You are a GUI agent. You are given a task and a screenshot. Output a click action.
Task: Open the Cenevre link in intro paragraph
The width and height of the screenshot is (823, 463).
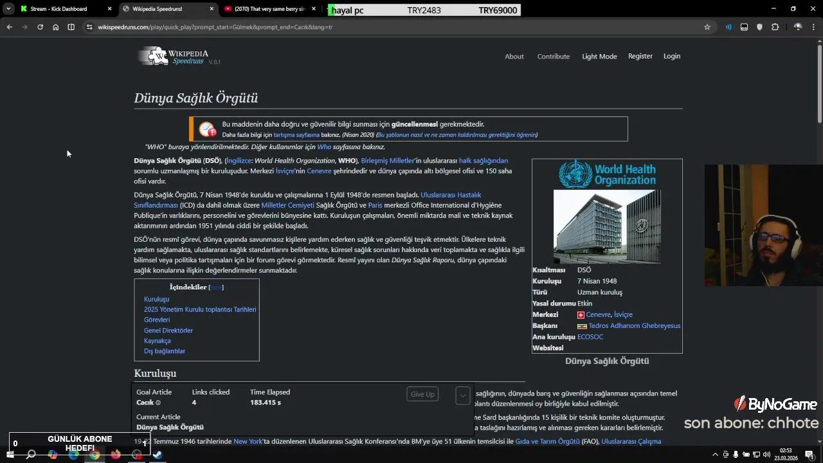pos(319,171)
